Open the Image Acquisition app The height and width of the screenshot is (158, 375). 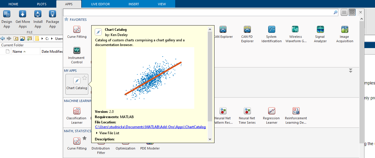click(x=344, y=34)
